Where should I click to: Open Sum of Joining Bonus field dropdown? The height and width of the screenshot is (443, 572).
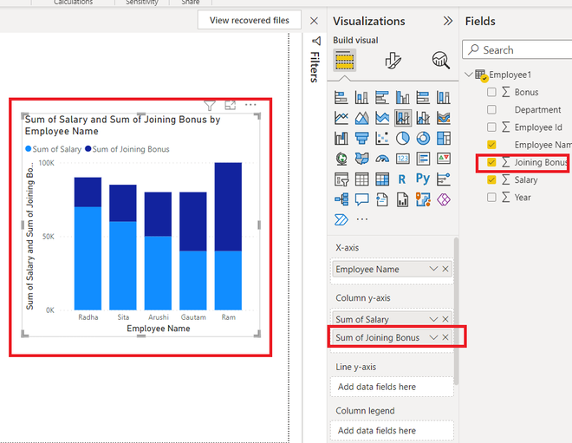click(x=433, y=337)
